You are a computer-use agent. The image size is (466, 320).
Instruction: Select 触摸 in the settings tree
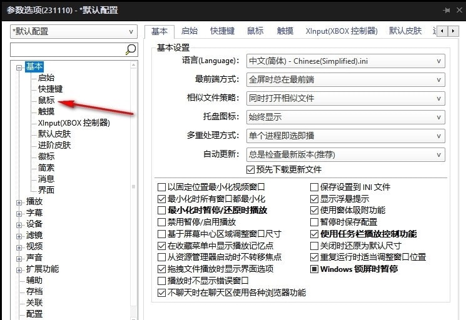pyautogui.click(x=46, y=112)
